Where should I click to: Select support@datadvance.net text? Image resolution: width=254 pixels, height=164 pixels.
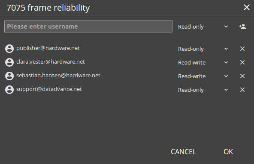tap(49, 89)
